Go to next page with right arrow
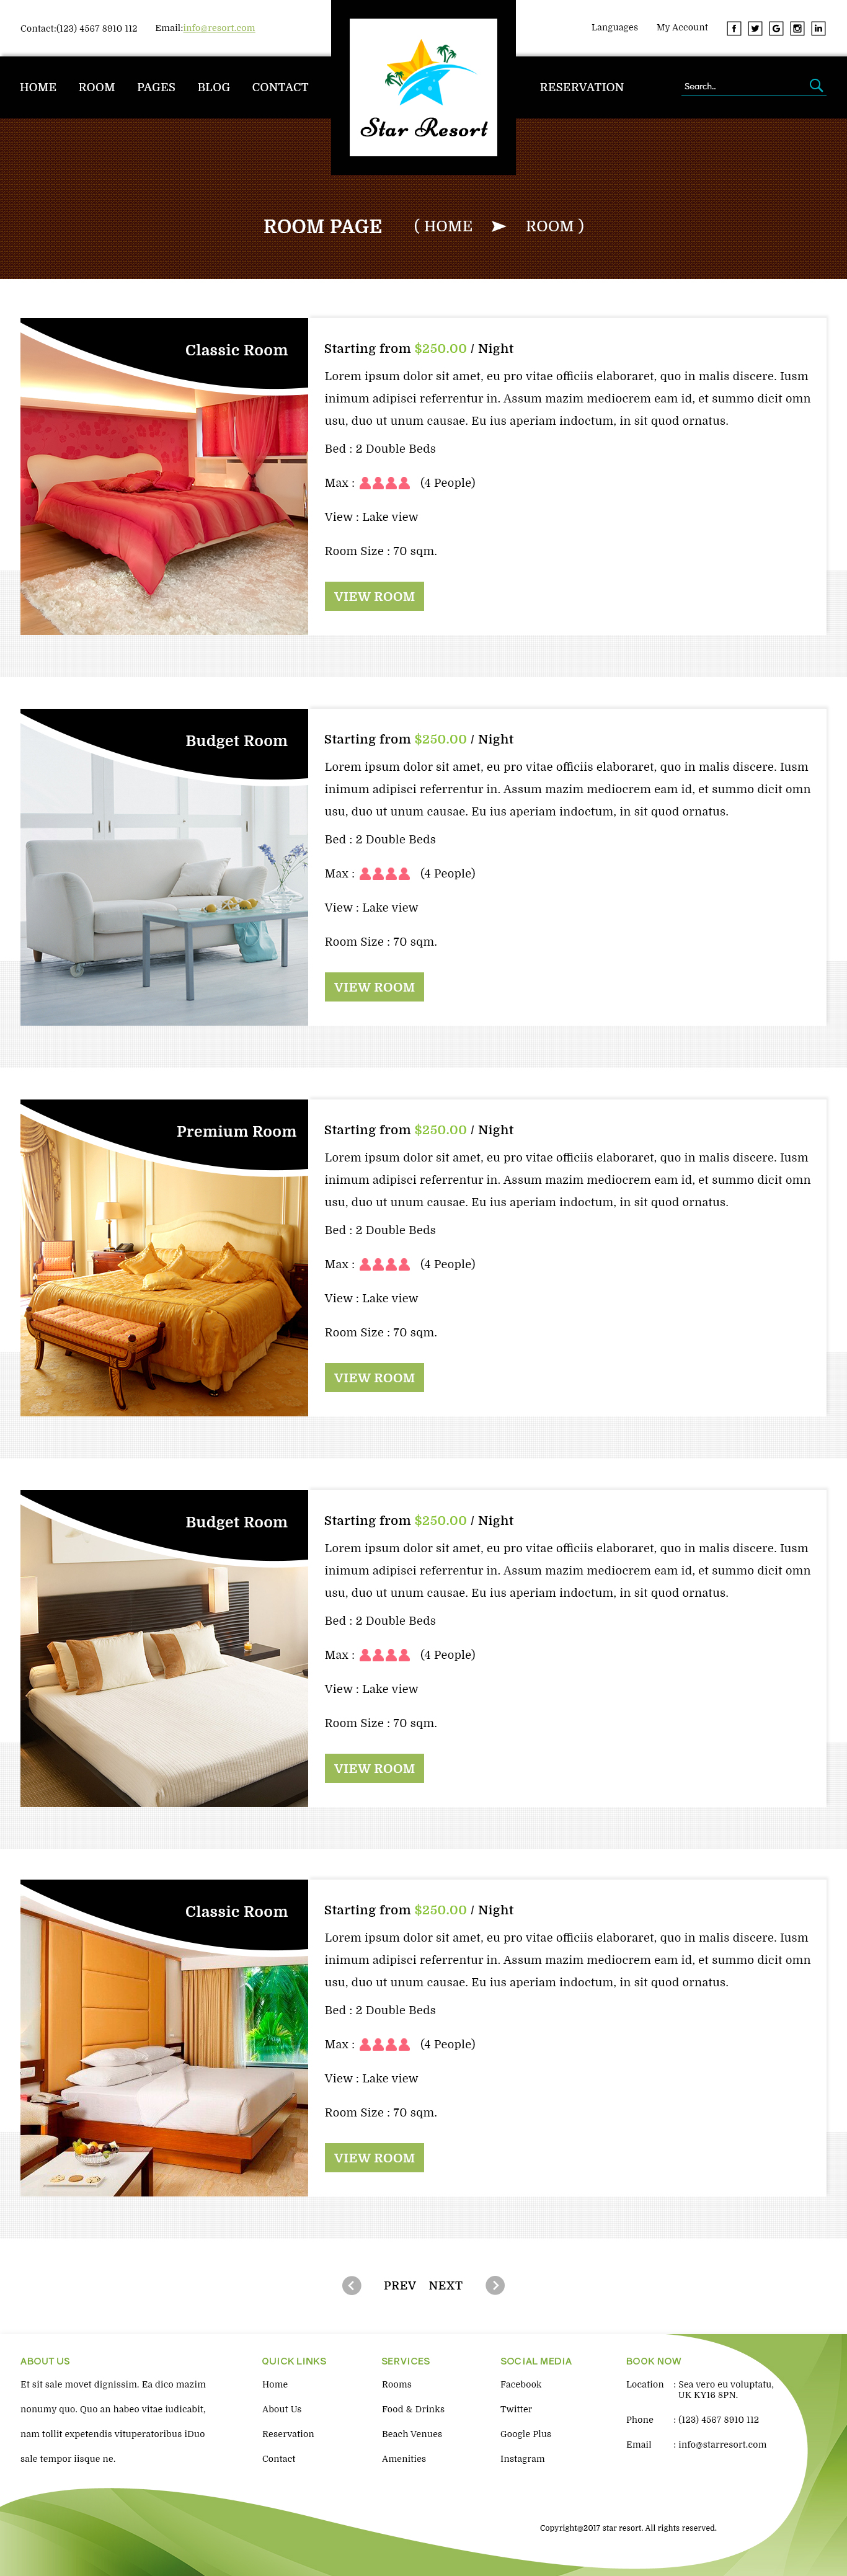The height and width of the screenshot is (2576, 847). (x=495, y=2285)
